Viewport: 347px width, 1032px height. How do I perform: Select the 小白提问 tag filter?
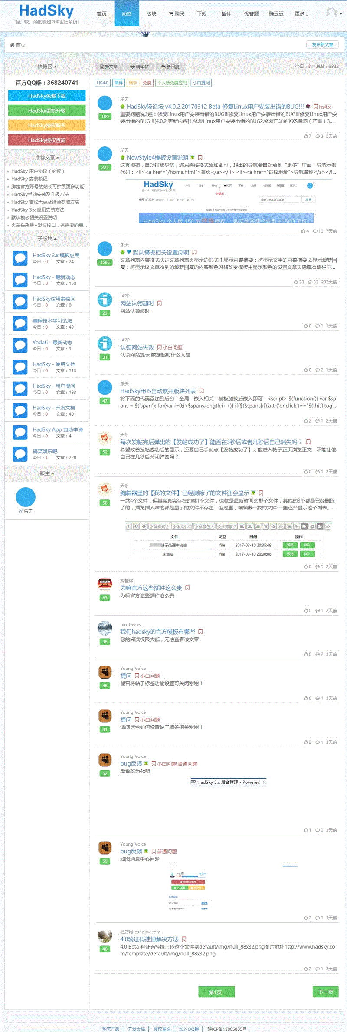coord(201,83)
